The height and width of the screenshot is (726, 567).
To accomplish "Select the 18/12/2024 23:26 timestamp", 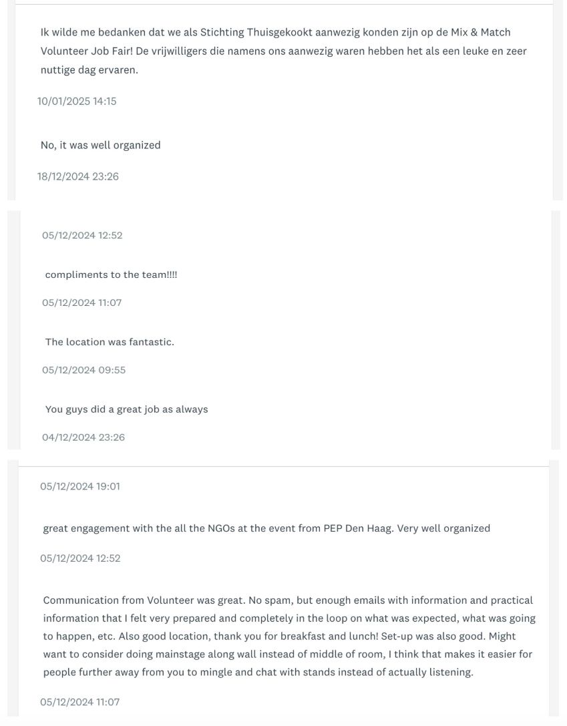I will [78, 176].
